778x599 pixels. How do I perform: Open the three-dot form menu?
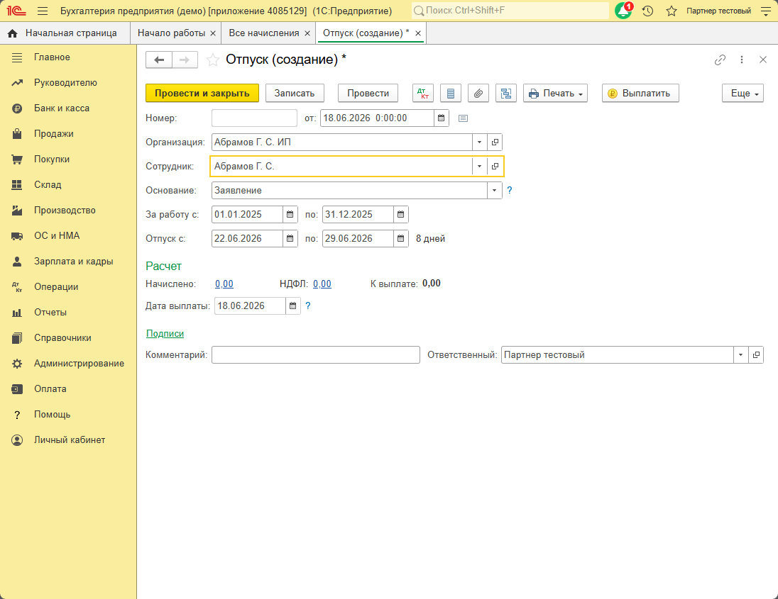[x=742, y=60]
